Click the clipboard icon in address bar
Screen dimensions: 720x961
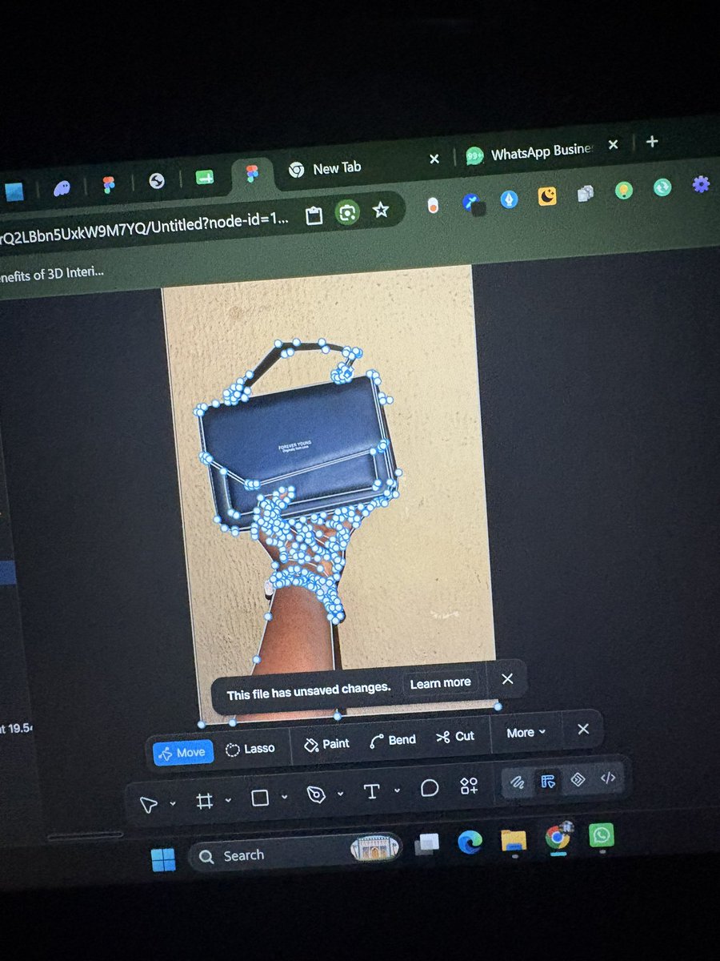[x=314, y=215]
